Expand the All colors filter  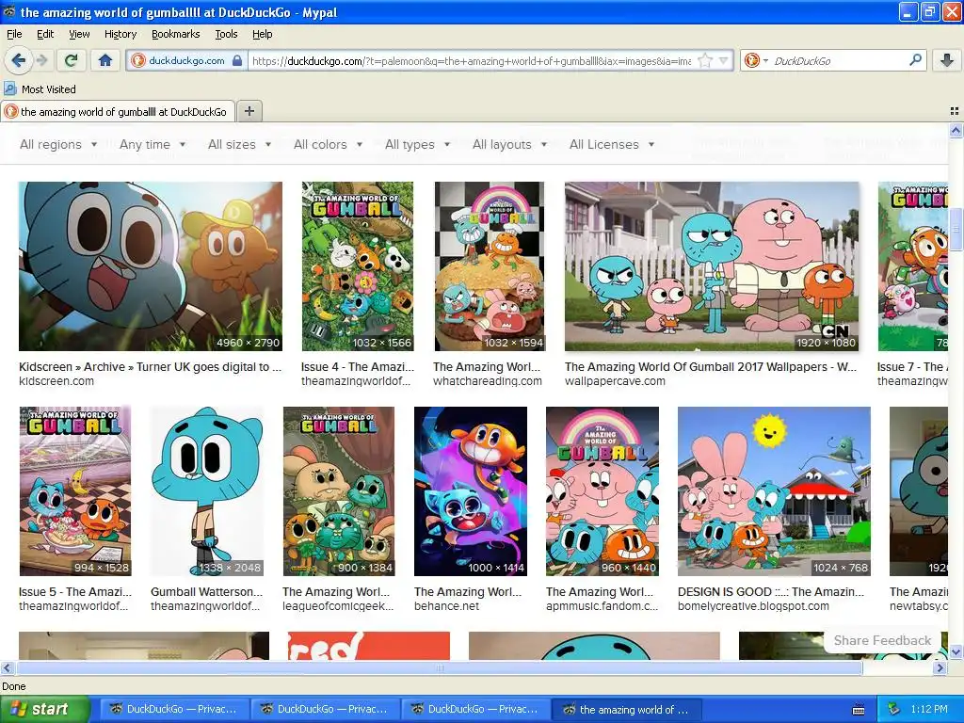click(328, 144)
